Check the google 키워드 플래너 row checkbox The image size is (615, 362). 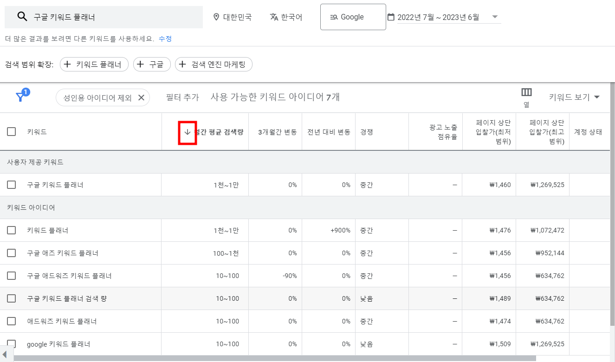point(11,344)
